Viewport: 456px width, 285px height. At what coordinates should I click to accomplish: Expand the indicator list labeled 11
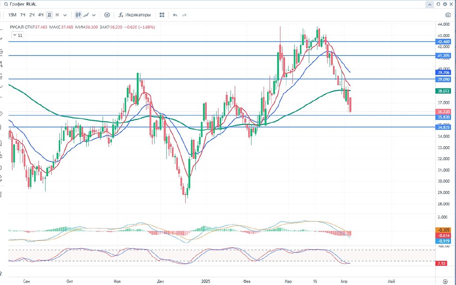tap(17, 35)
